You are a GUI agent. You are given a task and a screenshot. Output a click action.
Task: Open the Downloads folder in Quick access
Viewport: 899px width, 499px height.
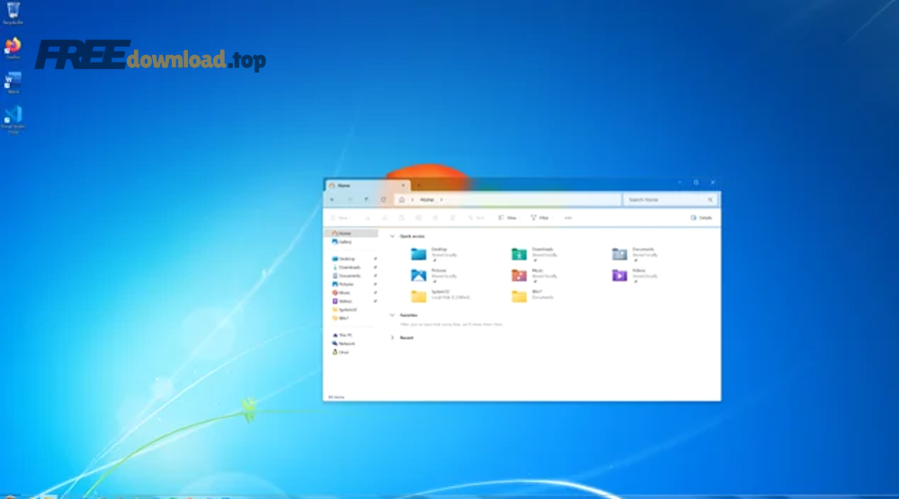click(x=535, y=253)
